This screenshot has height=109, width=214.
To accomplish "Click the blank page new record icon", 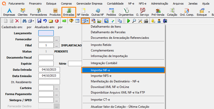I will click(6, 21).
